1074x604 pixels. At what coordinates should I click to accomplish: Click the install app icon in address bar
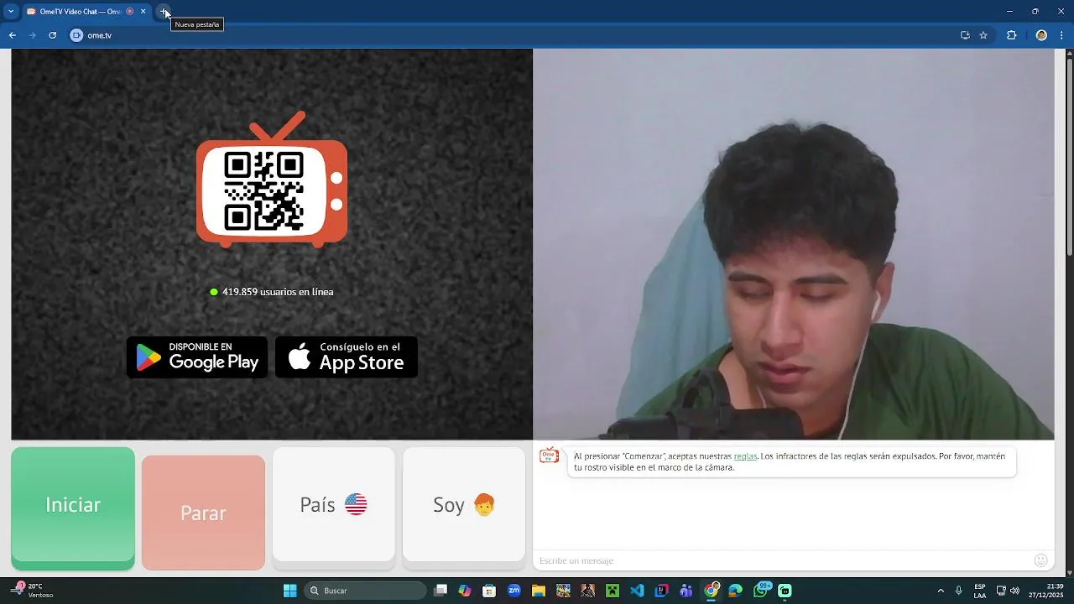click(965, 35)
